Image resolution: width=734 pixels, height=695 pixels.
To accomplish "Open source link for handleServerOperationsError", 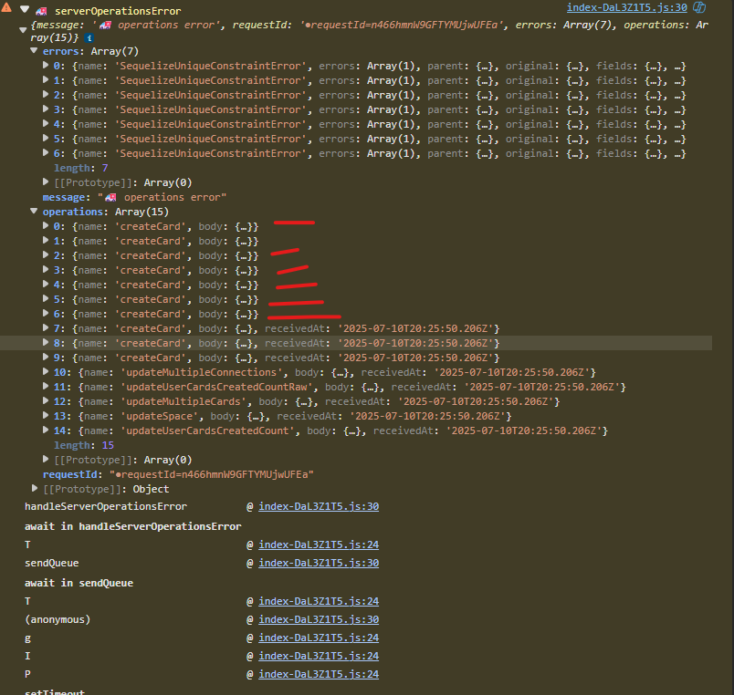I will coord(318,507).
